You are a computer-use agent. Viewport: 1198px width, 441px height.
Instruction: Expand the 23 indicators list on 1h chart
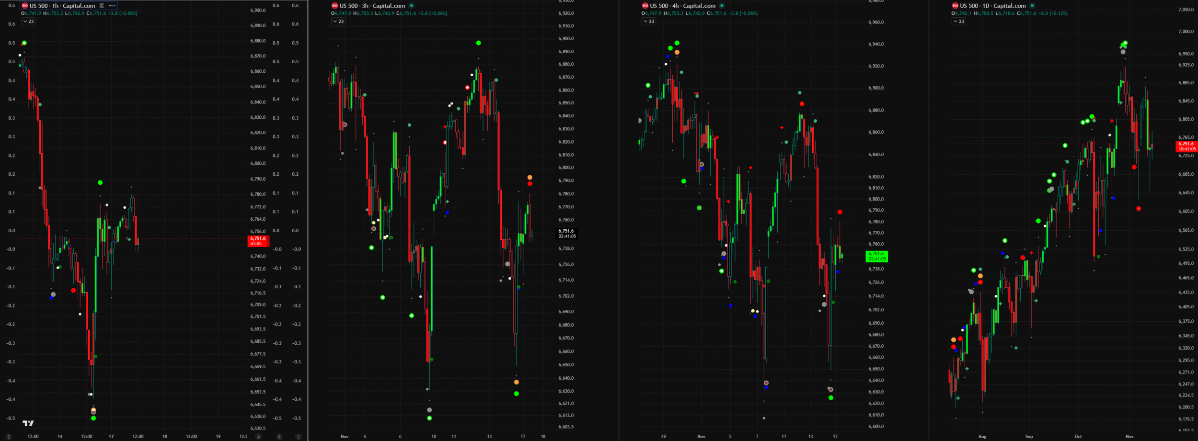coord(28,22)
